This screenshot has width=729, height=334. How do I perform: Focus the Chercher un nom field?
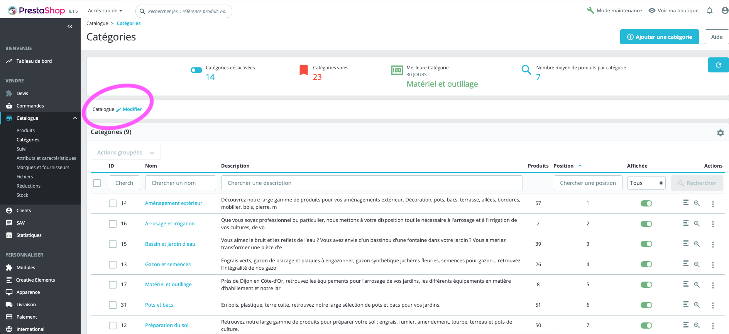click(181, 183)
